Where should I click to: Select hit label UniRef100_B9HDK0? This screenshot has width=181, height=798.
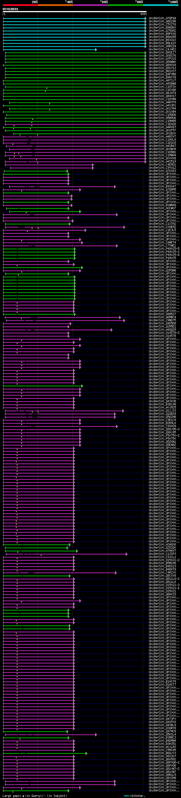click(162, 27)
